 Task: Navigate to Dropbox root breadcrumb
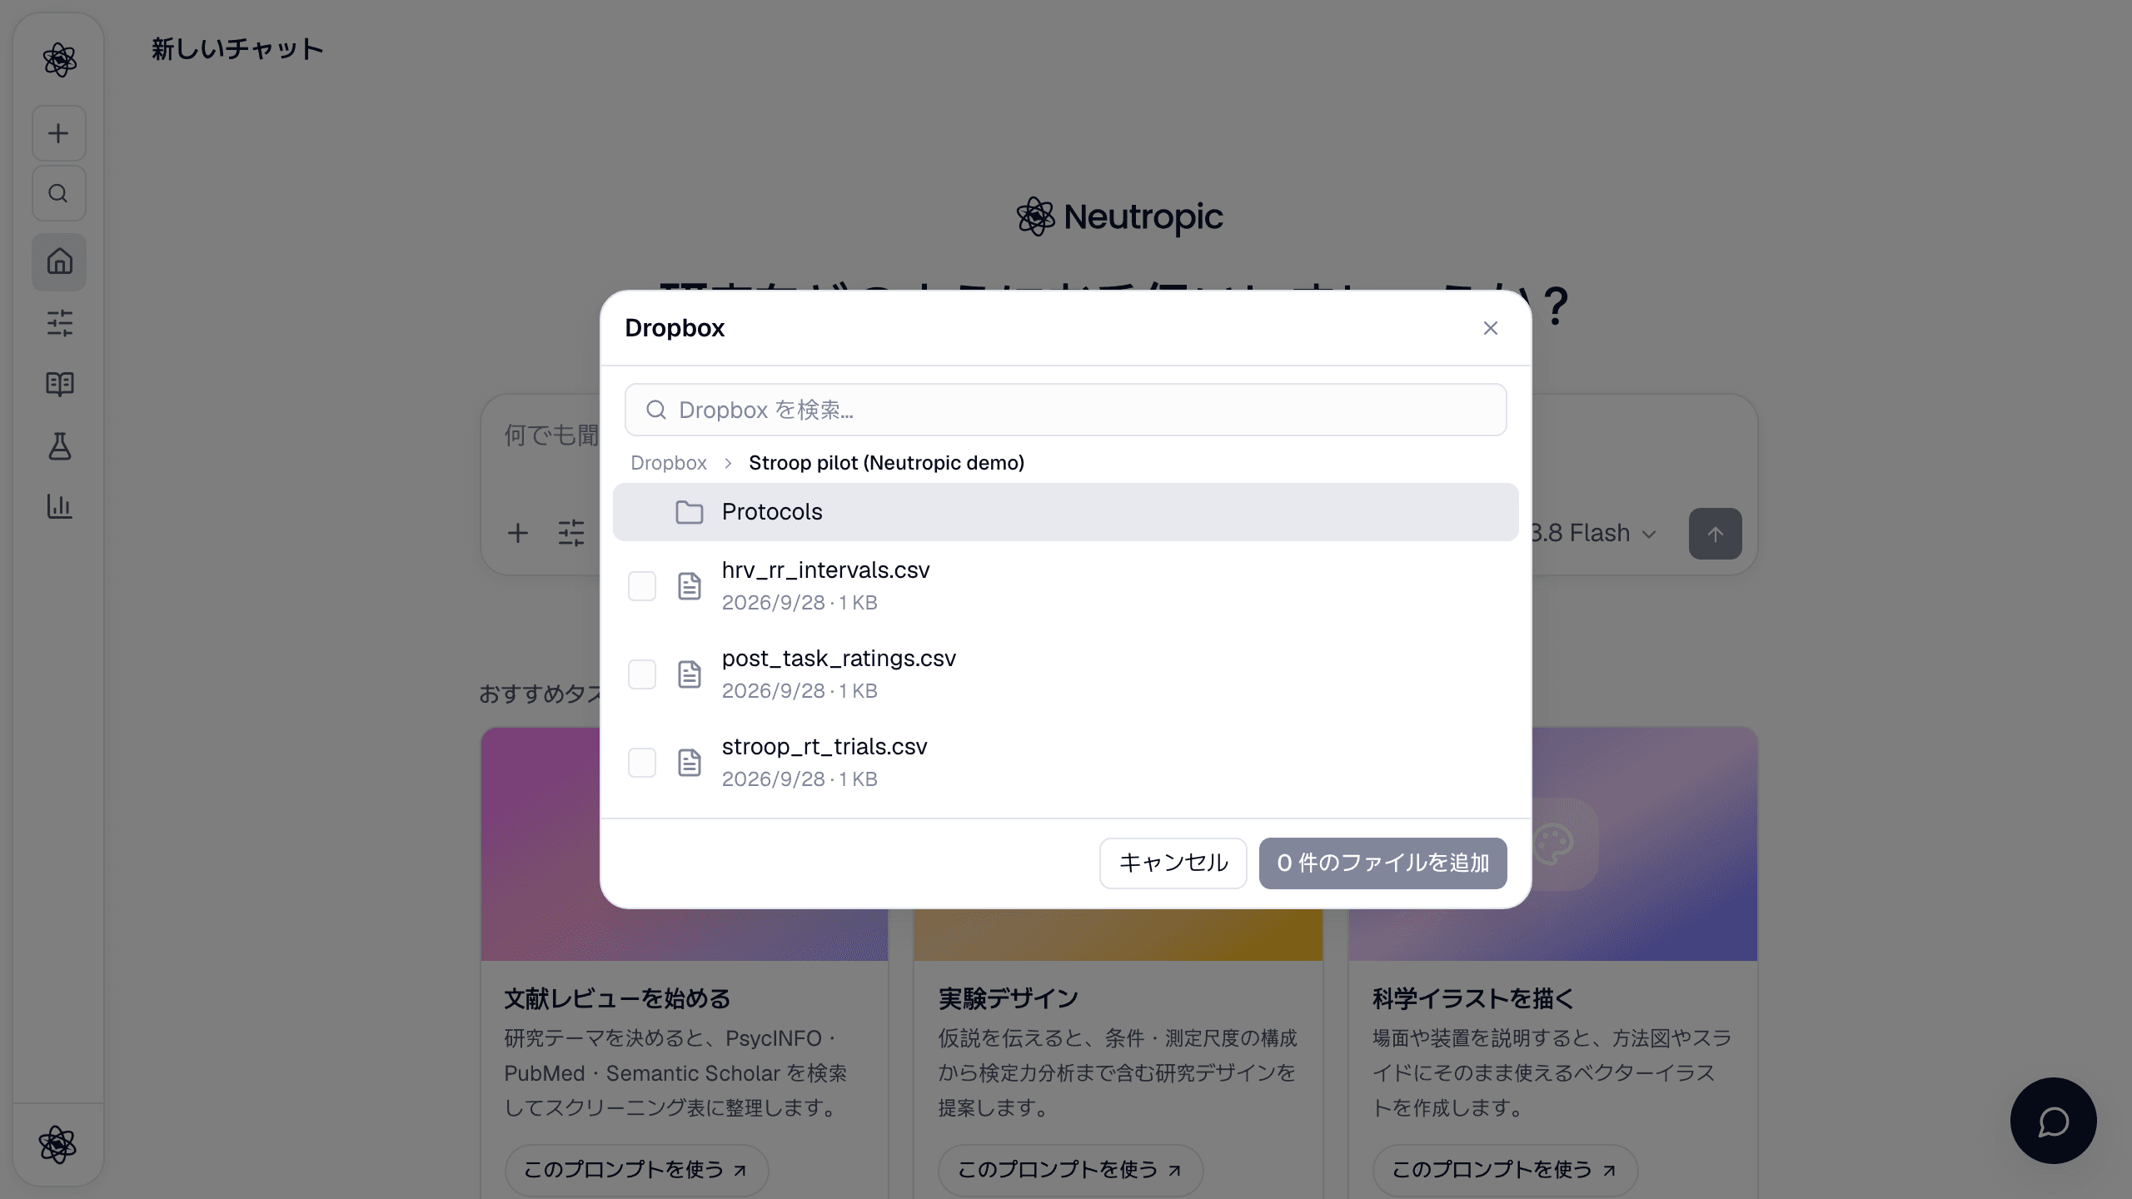click(668, 463)
